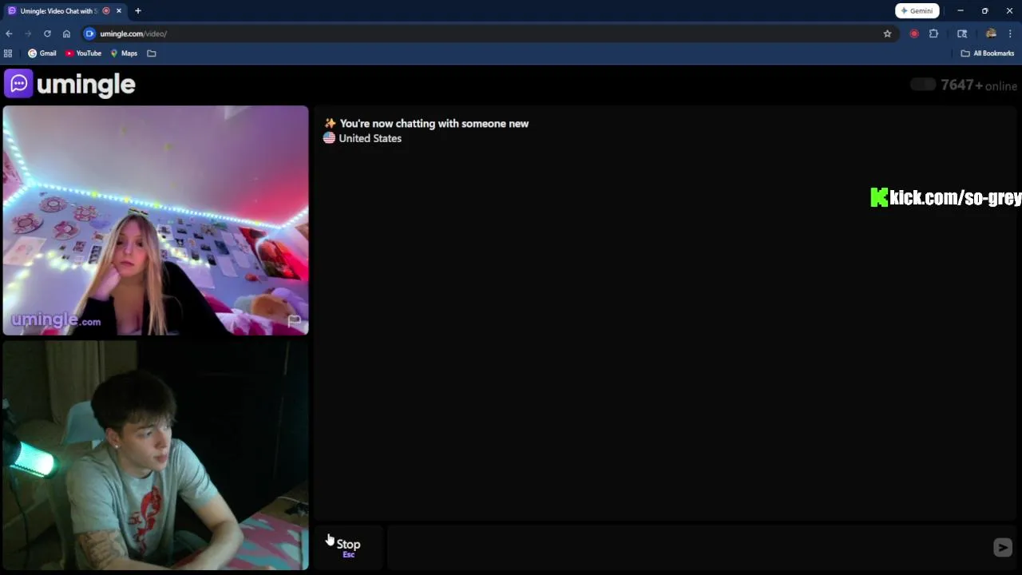The height and width of the screenshot is (575, 1022).
Task: Click the Umingle logo in the header
Action: [70, 84]
